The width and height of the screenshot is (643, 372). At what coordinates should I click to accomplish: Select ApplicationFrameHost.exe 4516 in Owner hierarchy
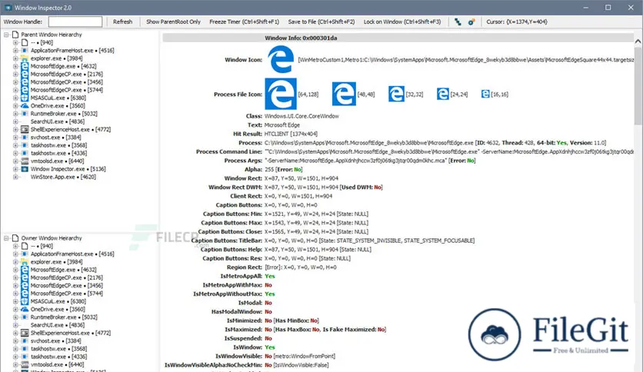(72, 254)
